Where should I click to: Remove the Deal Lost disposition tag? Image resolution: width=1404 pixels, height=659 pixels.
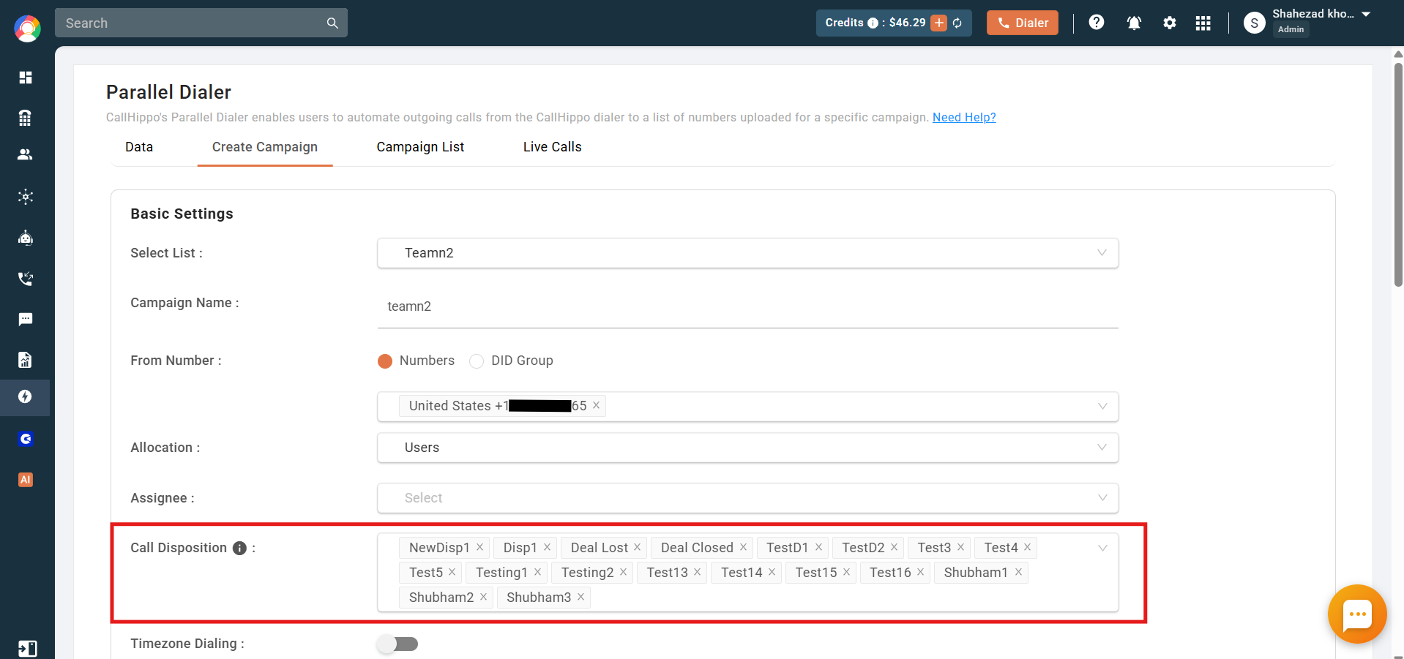pyautogui.click(x=637, y=547)
